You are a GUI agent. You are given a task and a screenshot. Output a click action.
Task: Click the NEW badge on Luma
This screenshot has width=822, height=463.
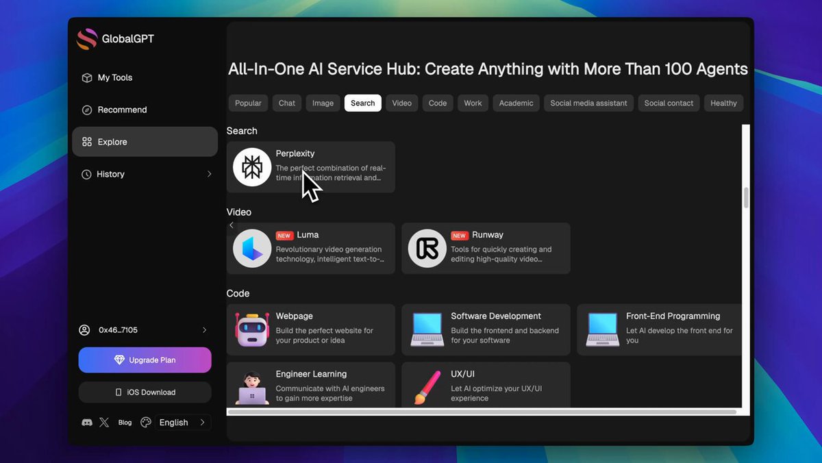click(284, 236)
